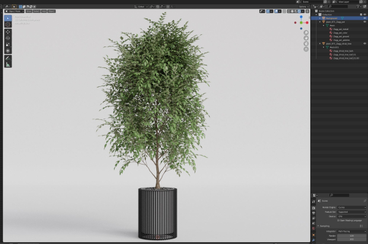Open the World properties tab
The width and height of the screenshot is (368, 244).
click(313, 229)
